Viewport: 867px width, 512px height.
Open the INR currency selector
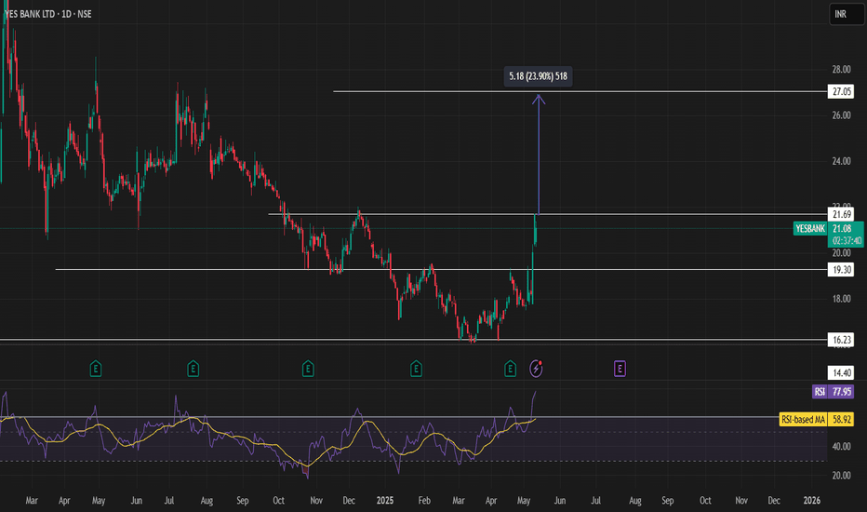click(x=847, y=14)
